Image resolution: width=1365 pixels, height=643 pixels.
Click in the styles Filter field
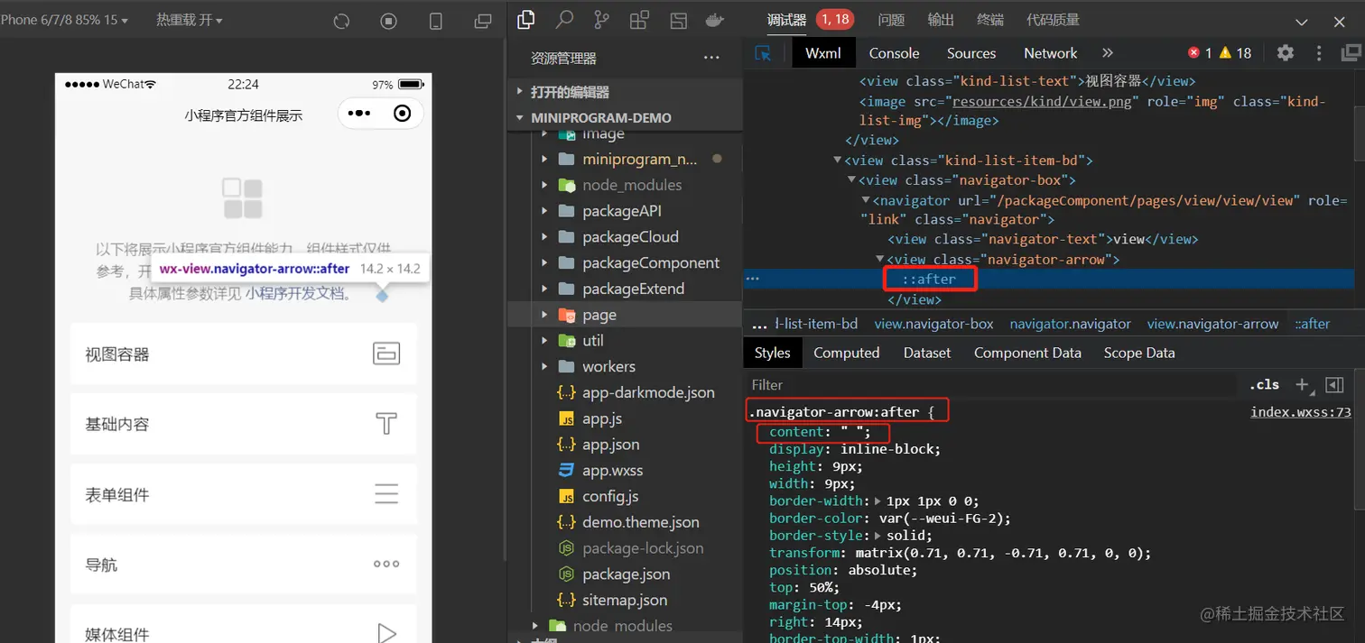[x=993, y=385]
